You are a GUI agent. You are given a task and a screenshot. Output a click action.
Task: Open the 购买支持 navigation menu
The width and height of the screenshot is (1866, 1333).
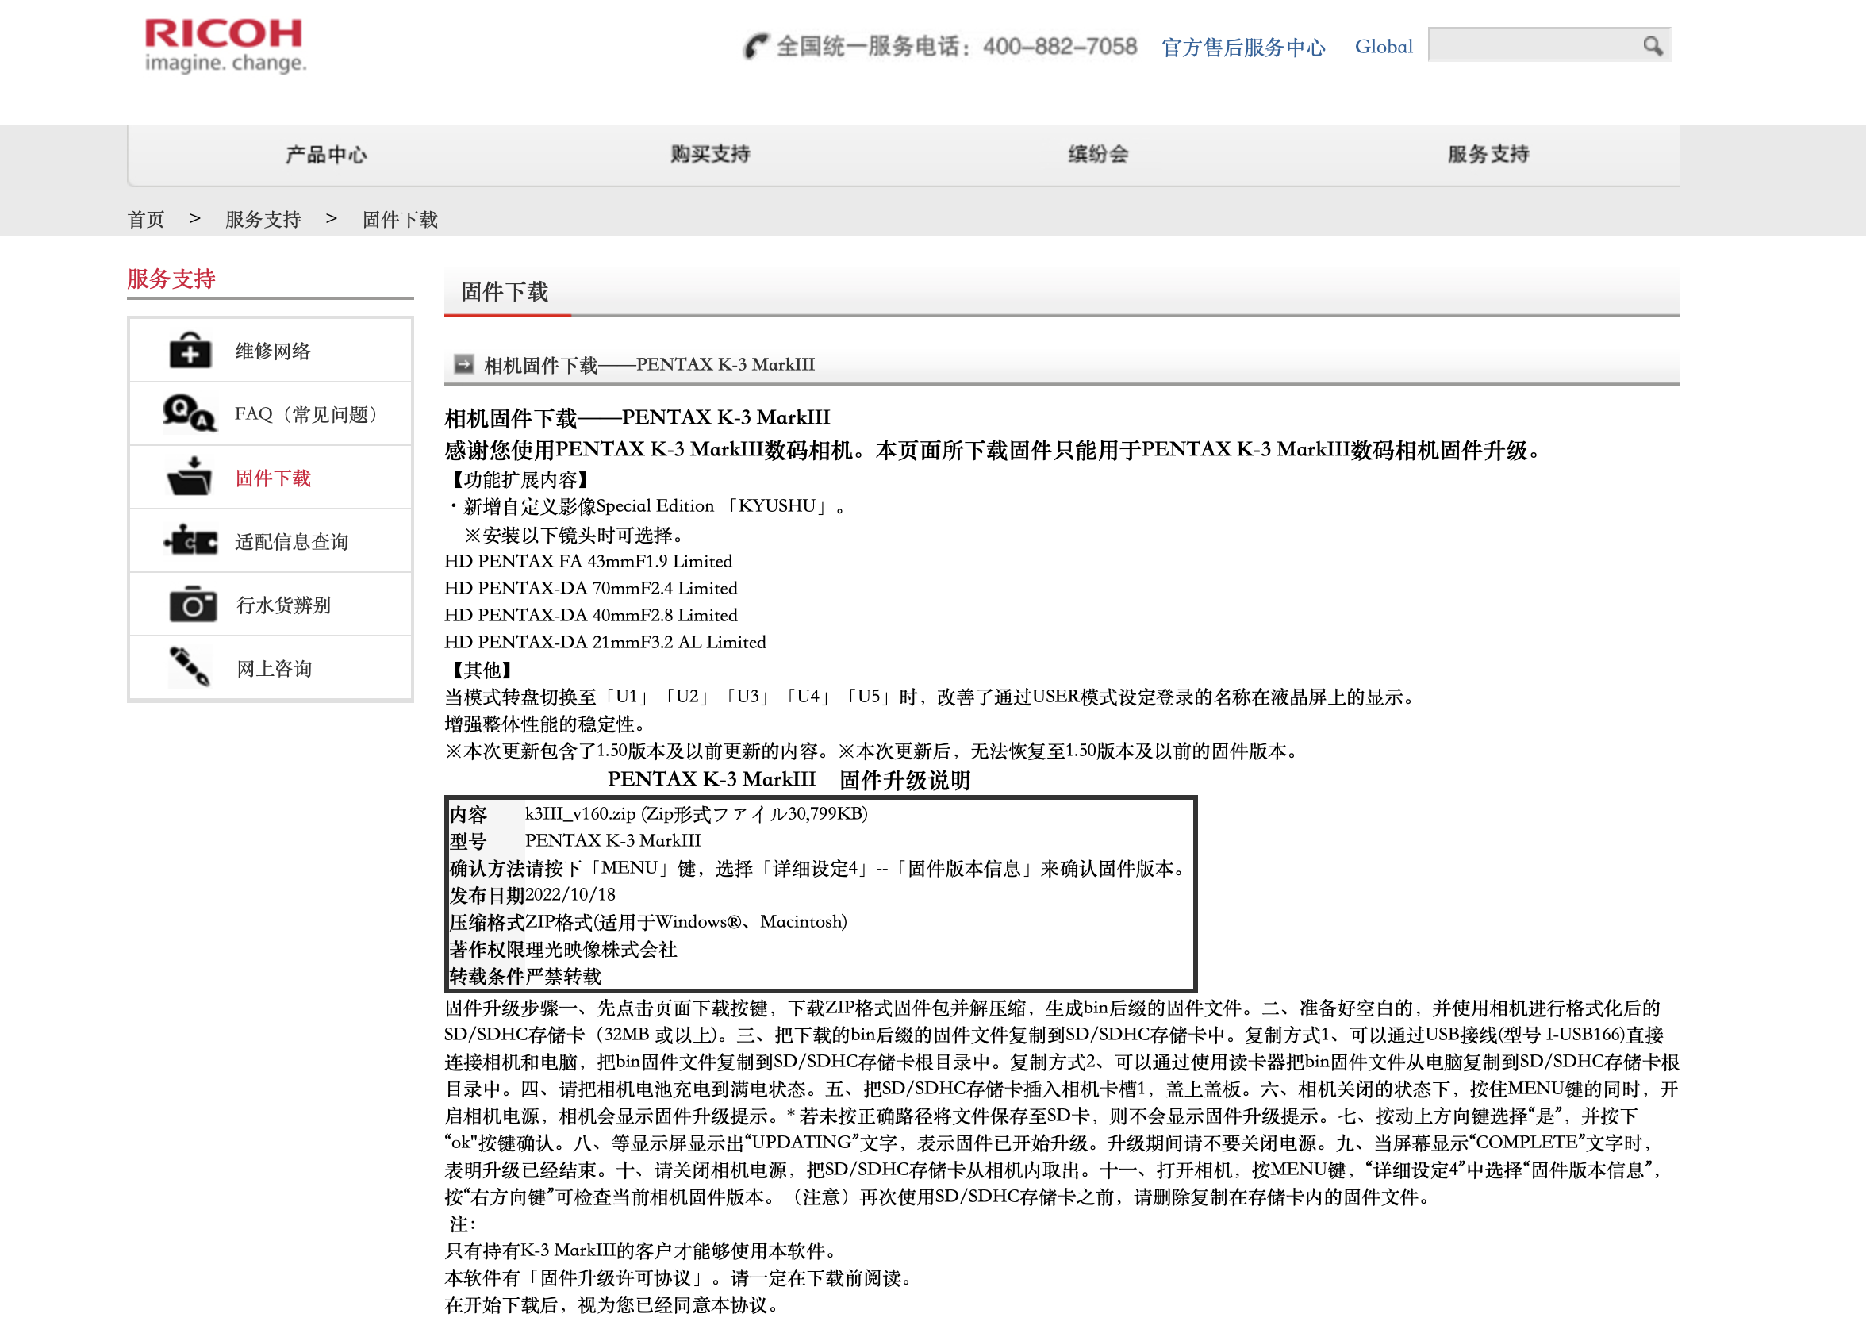point(710,154)
